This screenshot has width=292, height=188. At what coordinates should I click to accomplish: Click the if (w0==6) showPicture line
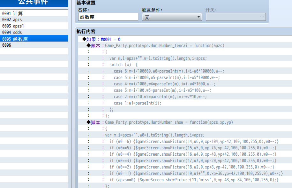point(185,142)
